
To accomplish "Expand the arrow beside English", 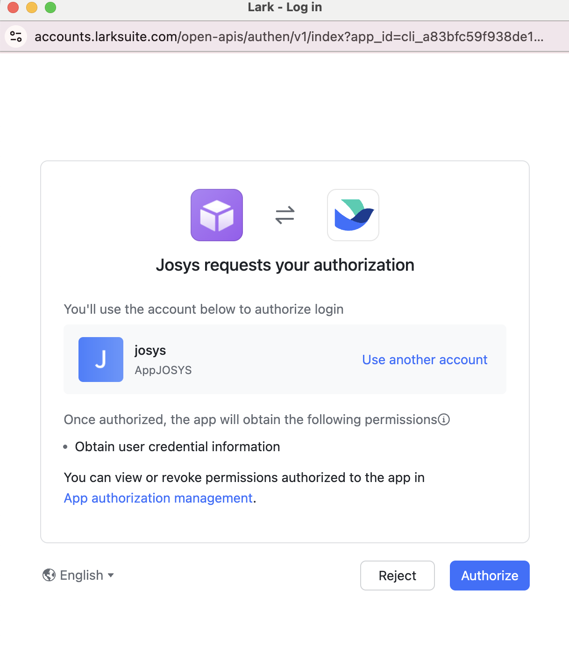I will coord(111,575).
